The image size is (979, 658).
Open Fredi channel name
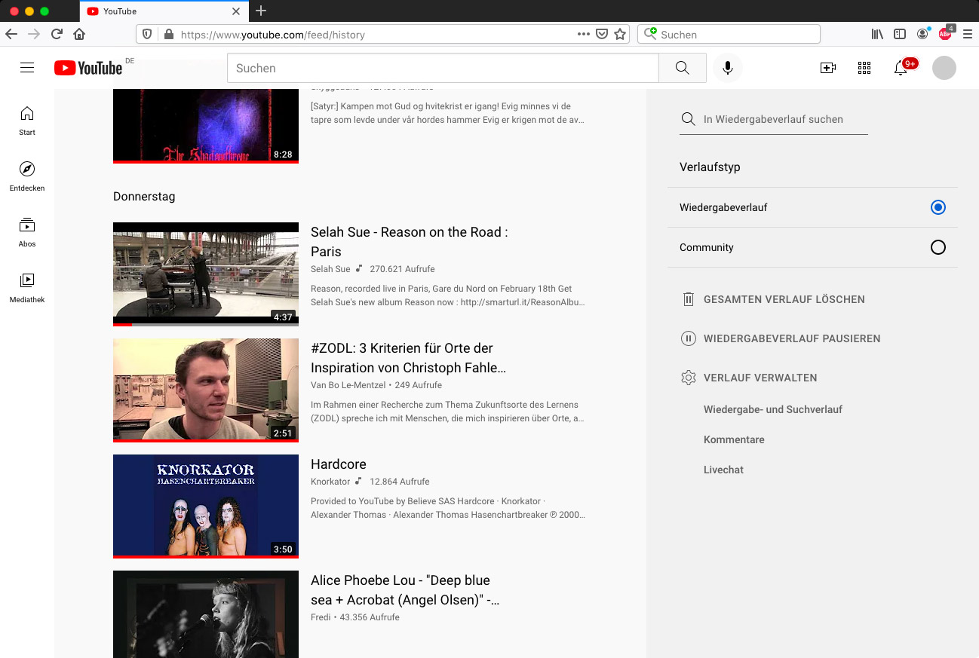[x=321, y=617]
